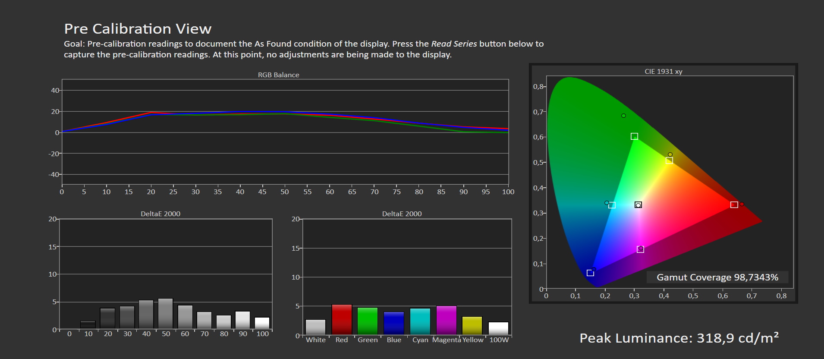This screenshot has height=359, width=824.
Task: Select the Magenta bar in the DeltaE chart
Action: (446, 320)
